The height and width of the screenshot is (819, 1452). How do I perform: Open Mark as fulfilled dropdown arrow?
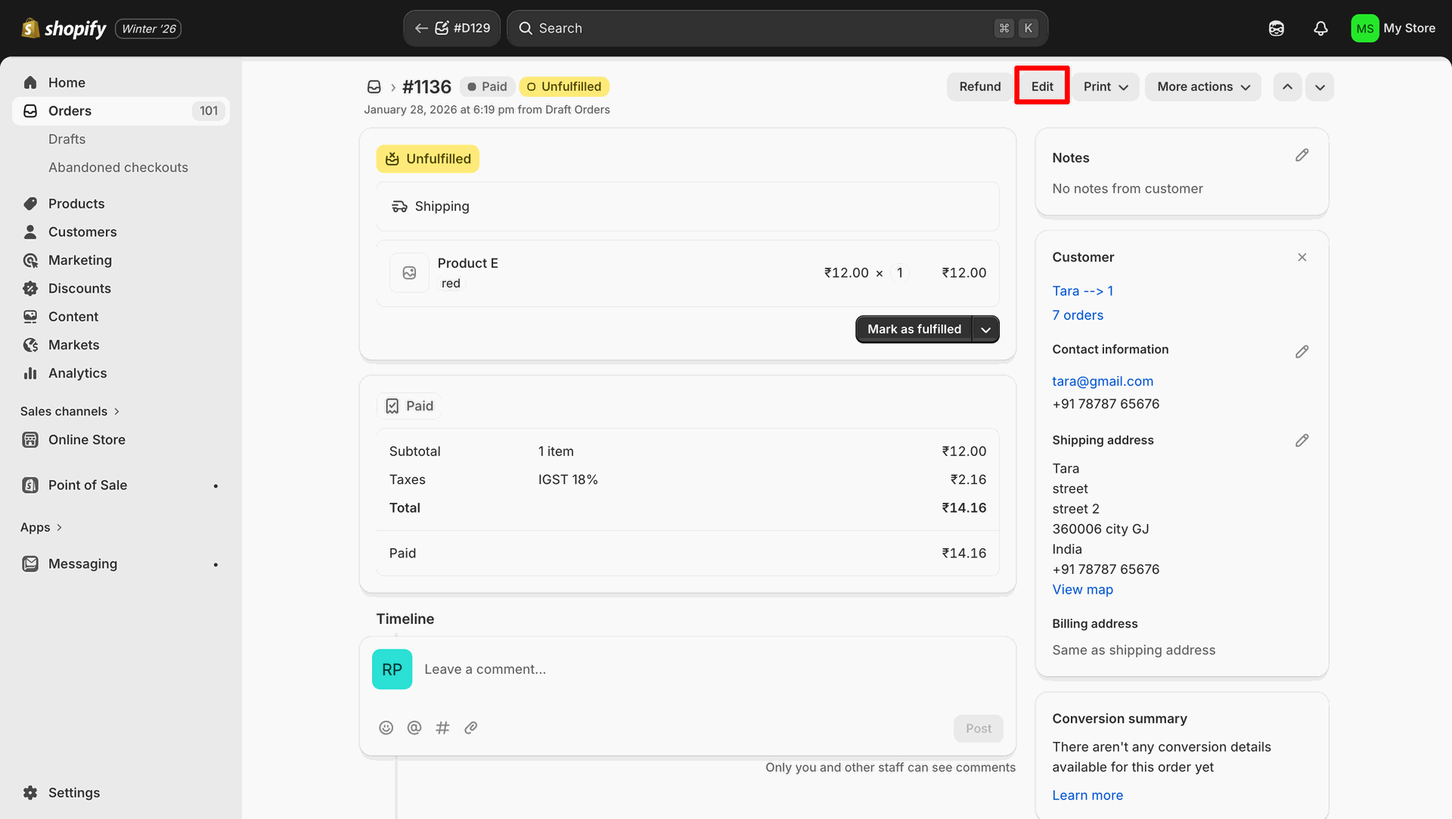(x=985, y=330)
